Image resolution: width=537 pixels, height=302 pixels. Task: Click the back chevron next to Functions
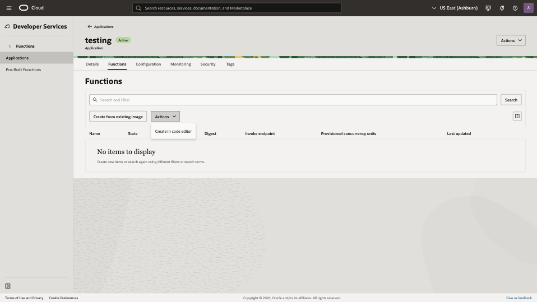tap(10, 46)
